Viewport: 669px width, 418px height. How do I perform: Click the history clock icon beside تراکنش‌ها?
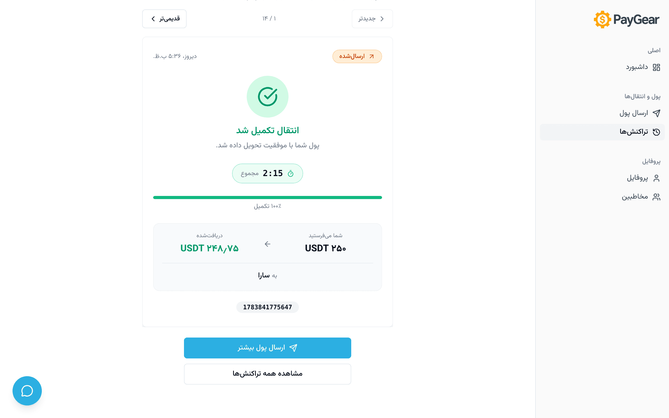pyautogui.click(x=656, y=132)
